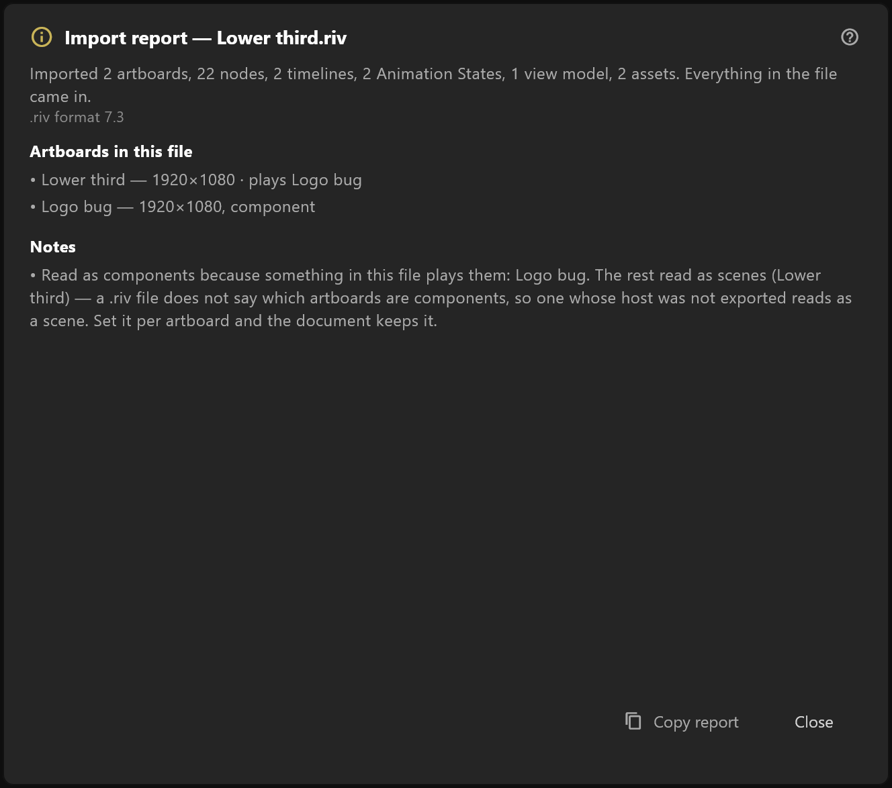This screenshot has width=892, height=788.
Task: Select the 'Logo bug — 1920×1080, component' line
Action: point(173,207)
